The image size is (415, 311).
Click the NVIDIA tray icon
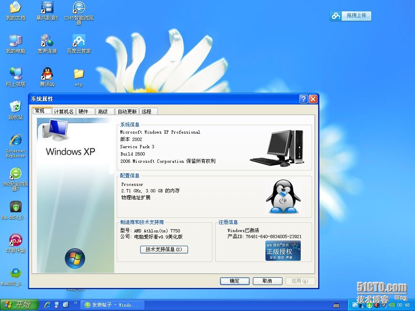(x=392, y=305)
